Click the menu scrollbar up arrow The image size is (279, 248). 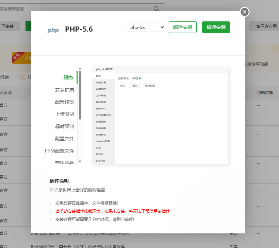(x=80, y=69)
